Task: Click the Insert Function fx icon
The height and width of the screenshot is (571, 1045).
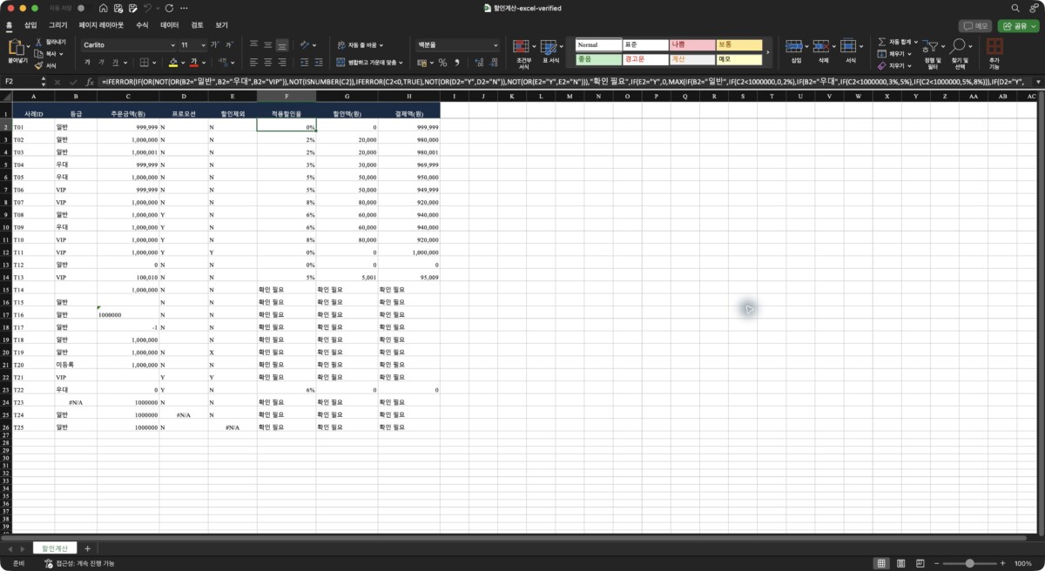Action: coord(90,82)
